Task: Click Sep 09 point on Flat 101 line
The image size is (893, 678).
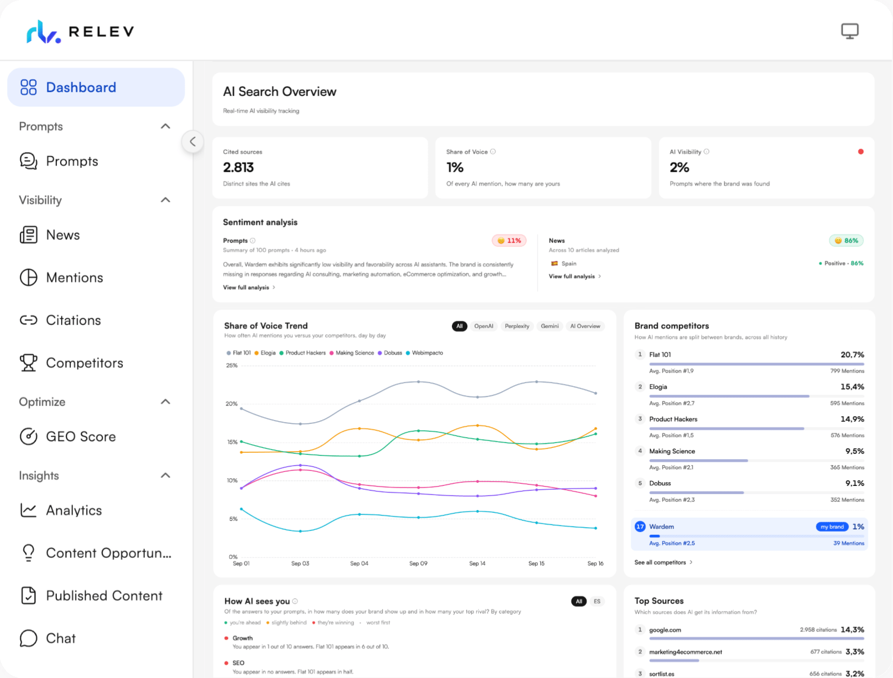Action: 419,382
